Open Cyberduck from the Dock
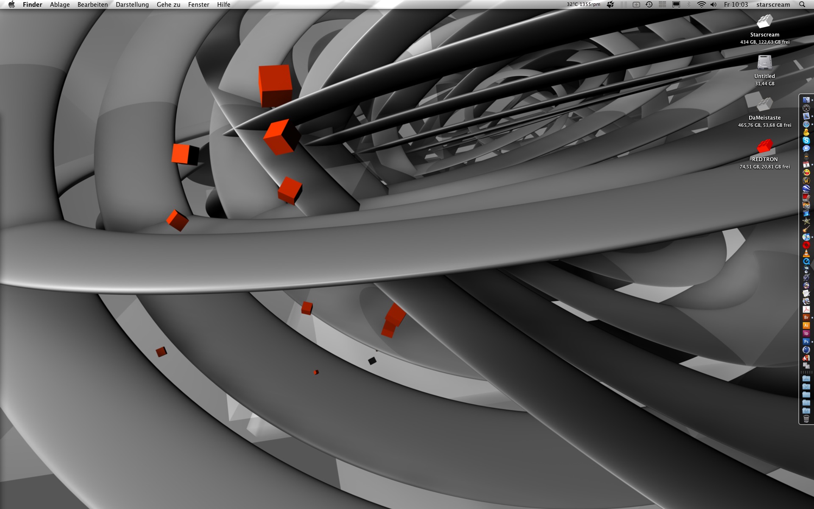The image size is (814, 509). point(806,132)
